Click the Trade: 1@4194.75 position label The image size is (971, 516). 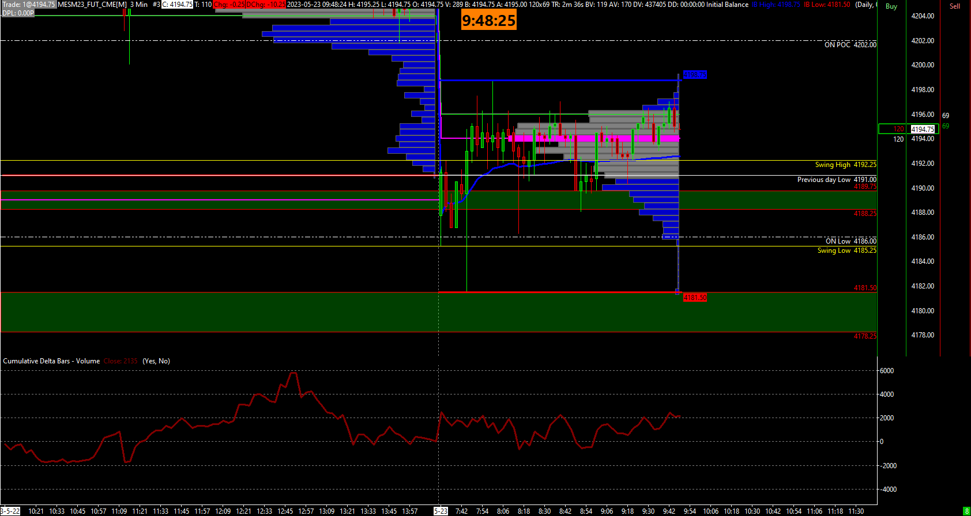(x=29, y=5)
